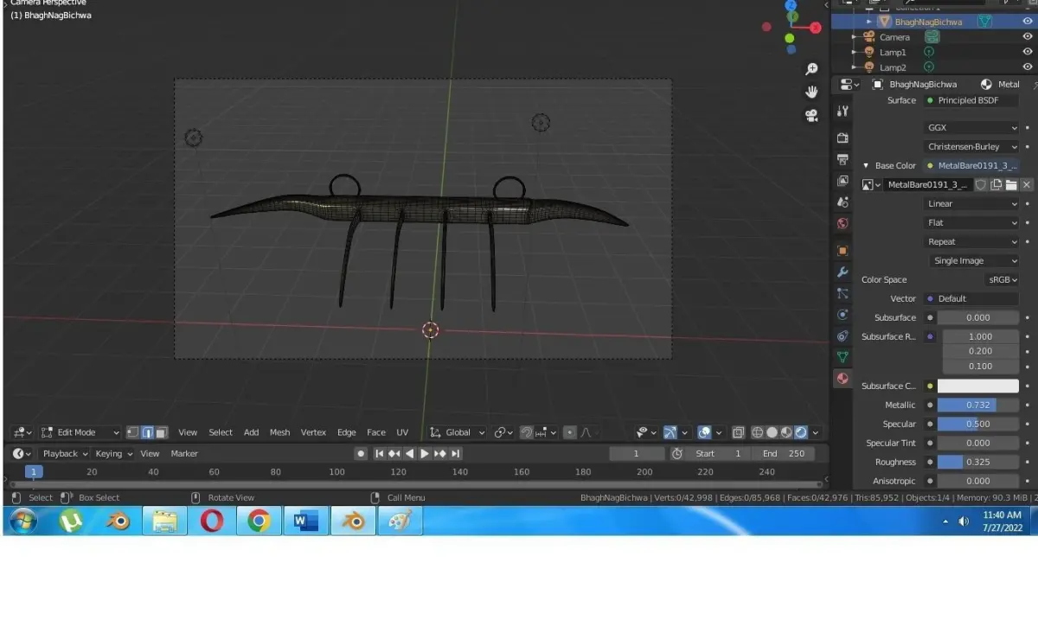Open the View Layer properties tab
Viewport: 1038px width, 639px height.
tap(843, 181)
